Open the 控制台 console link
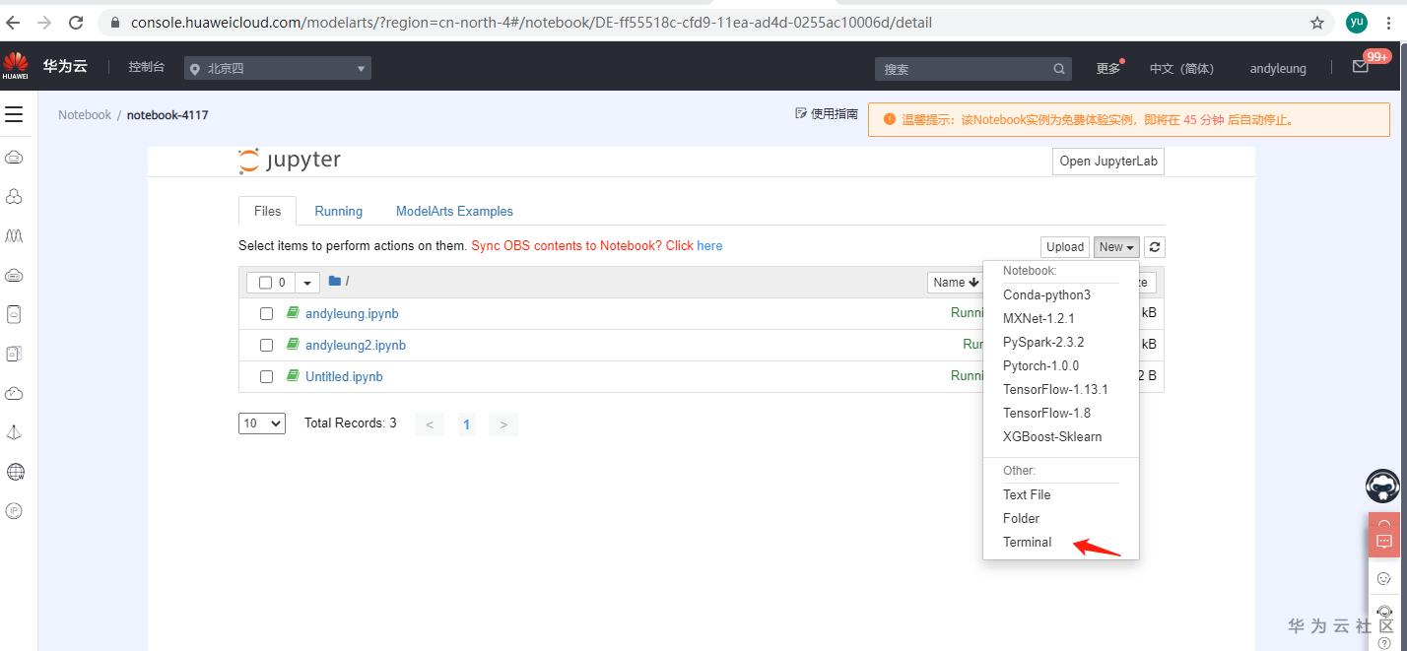The height and width of the screenshot is (651, 1407). (x=147, y=67)
